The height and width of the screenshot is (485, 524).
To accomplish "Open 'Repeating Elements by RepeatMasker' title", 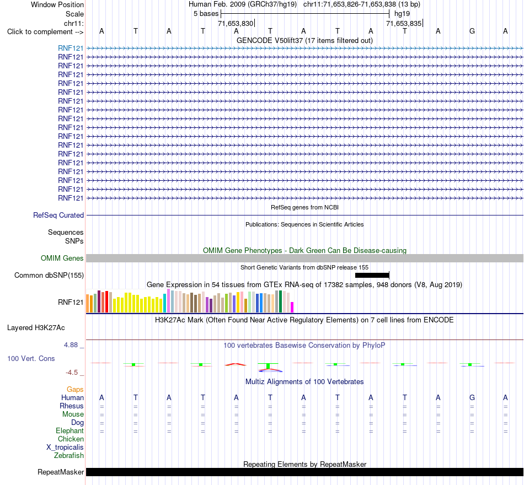I will [x=304, y=464].
